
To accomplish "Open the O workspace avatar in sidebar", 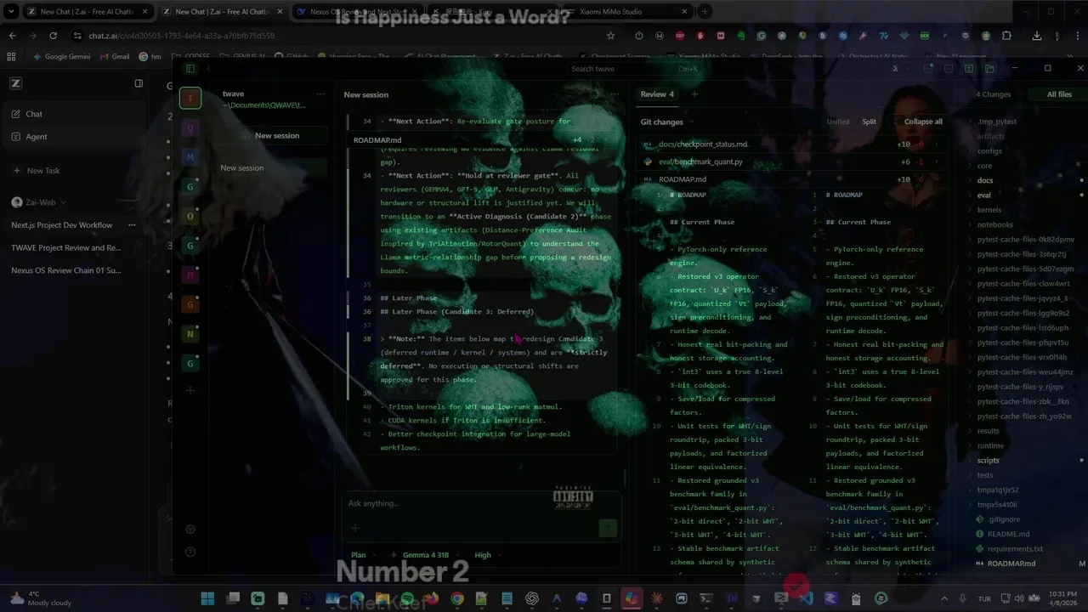I will click(190, 216).
